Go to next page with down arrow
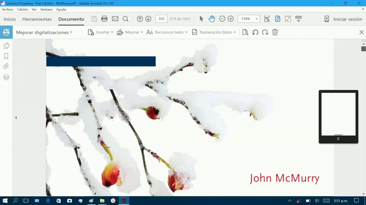This screenshot has width=366, height=205. pyautogui.click(x=148, y=19)
